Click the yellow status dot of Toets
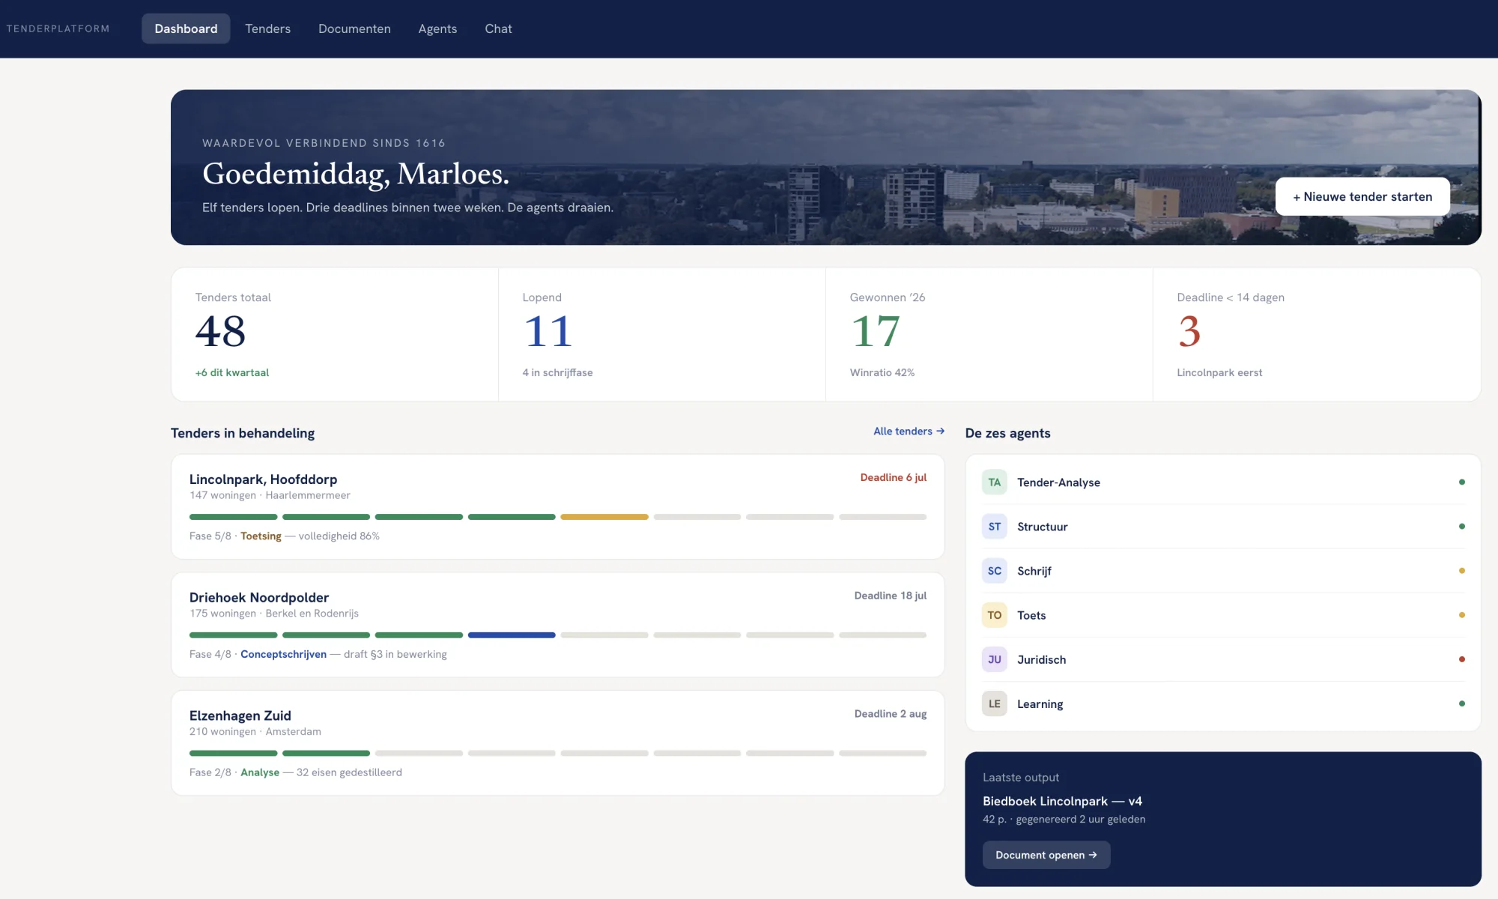1498x899 pixels. (1461, 614)
